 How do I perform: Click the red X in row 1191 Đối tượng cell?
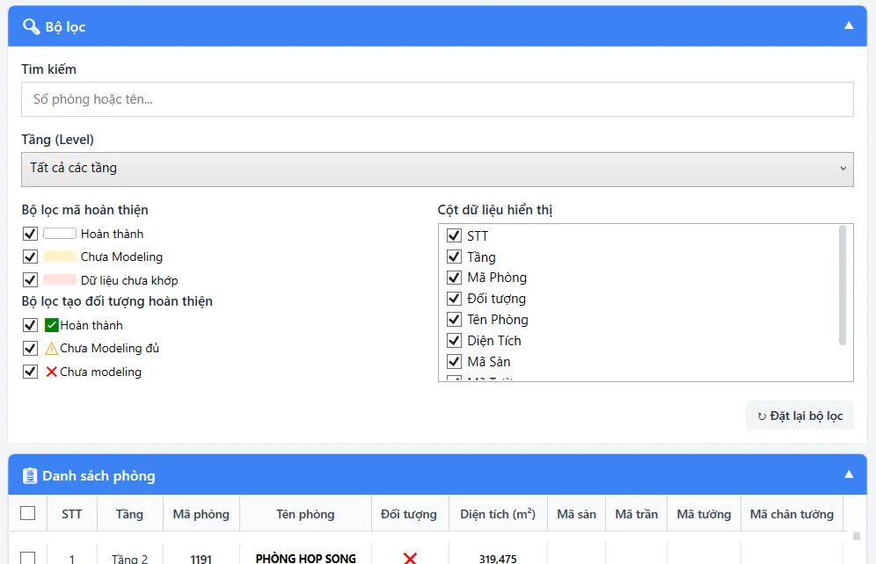(410, 558)
